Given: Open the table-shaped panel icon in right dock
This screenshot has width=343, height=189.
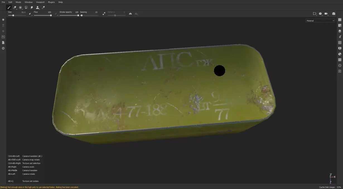Looking at the screenshot, I should (x=340, y=60).
